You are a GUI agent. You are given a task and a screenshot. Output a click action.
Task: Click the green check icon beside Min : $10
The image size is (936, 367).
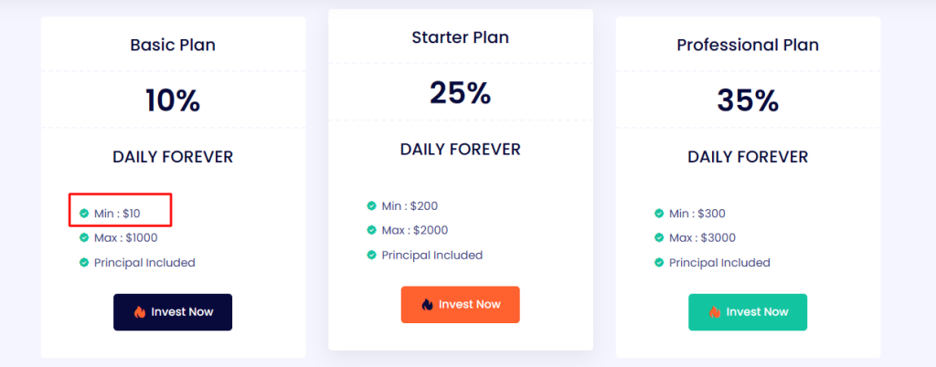[x=84, y=214]
